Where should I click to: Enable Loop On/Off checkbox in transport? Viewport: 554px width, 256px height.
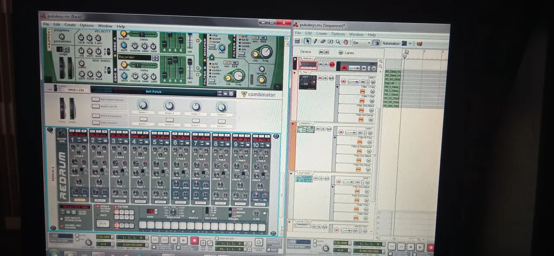(x=217, y=238)
